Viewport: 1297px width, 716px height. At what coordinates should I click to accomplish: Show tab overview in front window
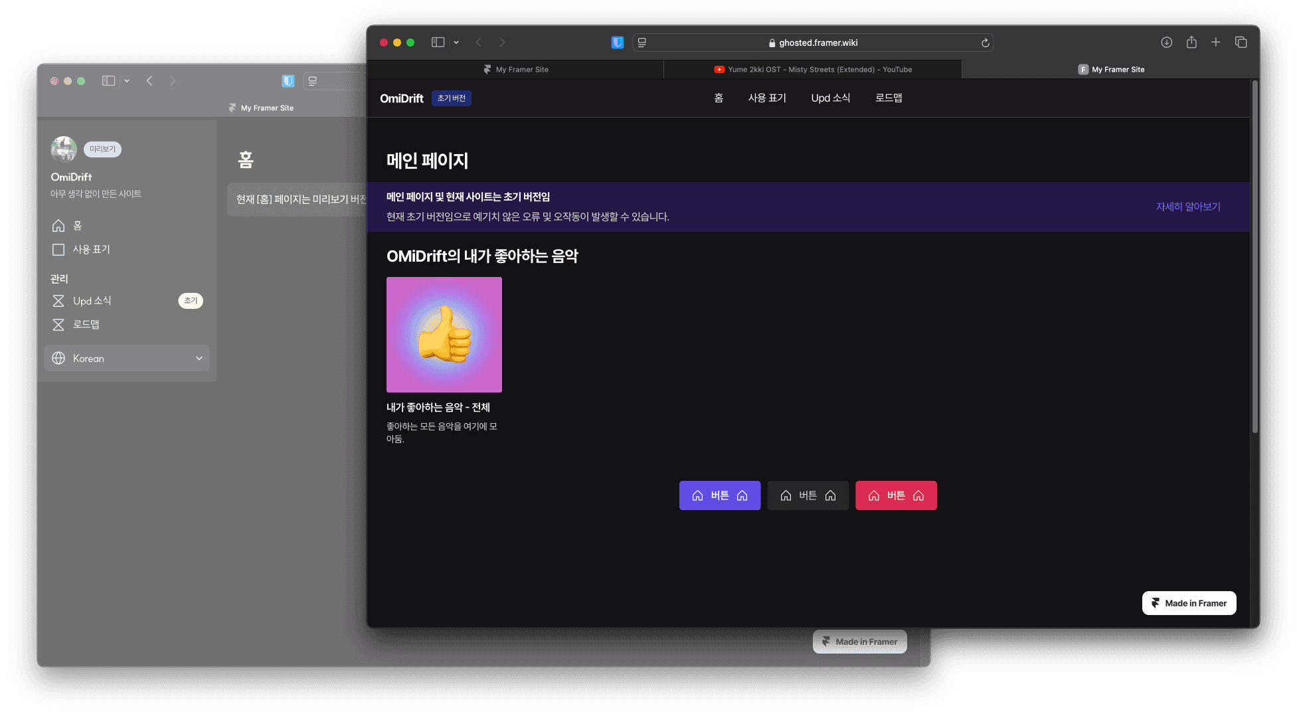pyautogui.click(x=1241, y=43)
